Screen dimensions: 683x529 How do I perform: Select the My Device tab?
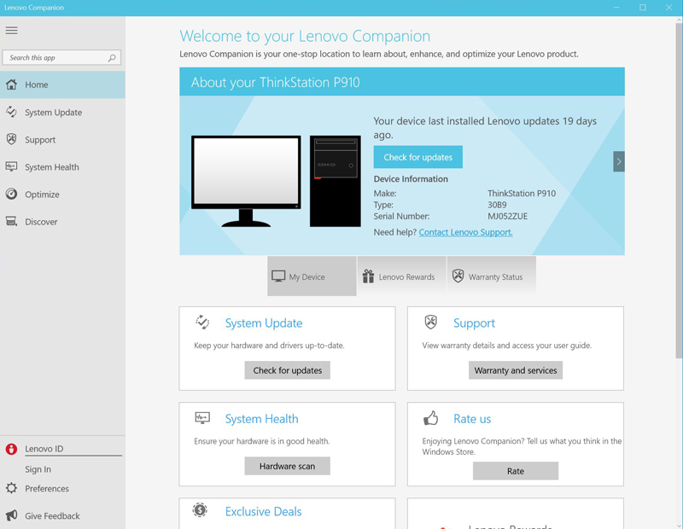point(312,276)
